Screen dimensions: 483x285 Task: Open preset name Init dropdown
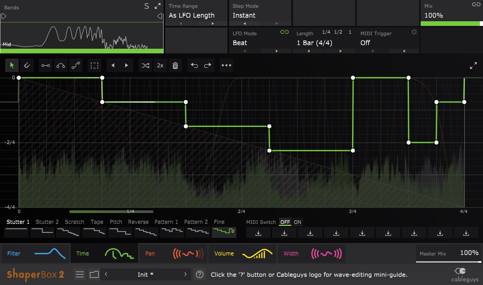point(145,275)
